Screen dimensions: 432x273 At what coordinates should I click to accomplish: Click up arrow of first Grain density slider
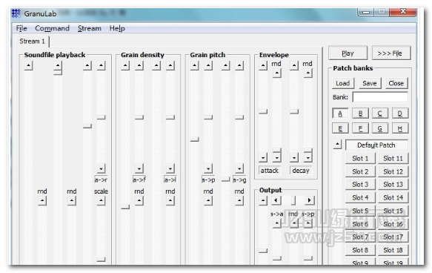[125, 65]
